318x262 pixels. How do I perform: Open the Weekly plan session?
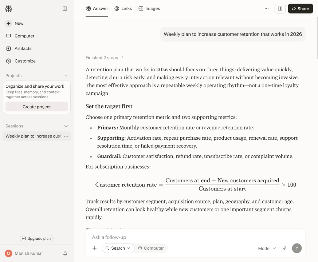tap(34, 136)
